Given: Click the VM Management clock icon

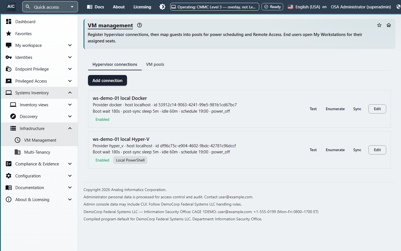Looking at the screenshot, I should 18,140.
